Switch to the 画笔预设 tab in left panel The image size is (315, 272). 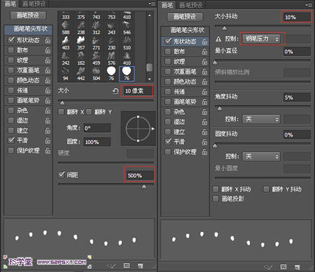pyautogui.click(x=34, y=4)
